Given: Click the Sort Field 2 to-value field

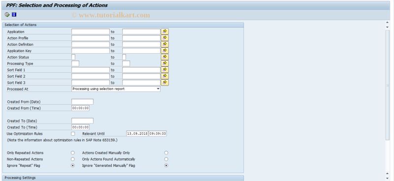Looking at the screenshot, I should (x=141, y=76).
